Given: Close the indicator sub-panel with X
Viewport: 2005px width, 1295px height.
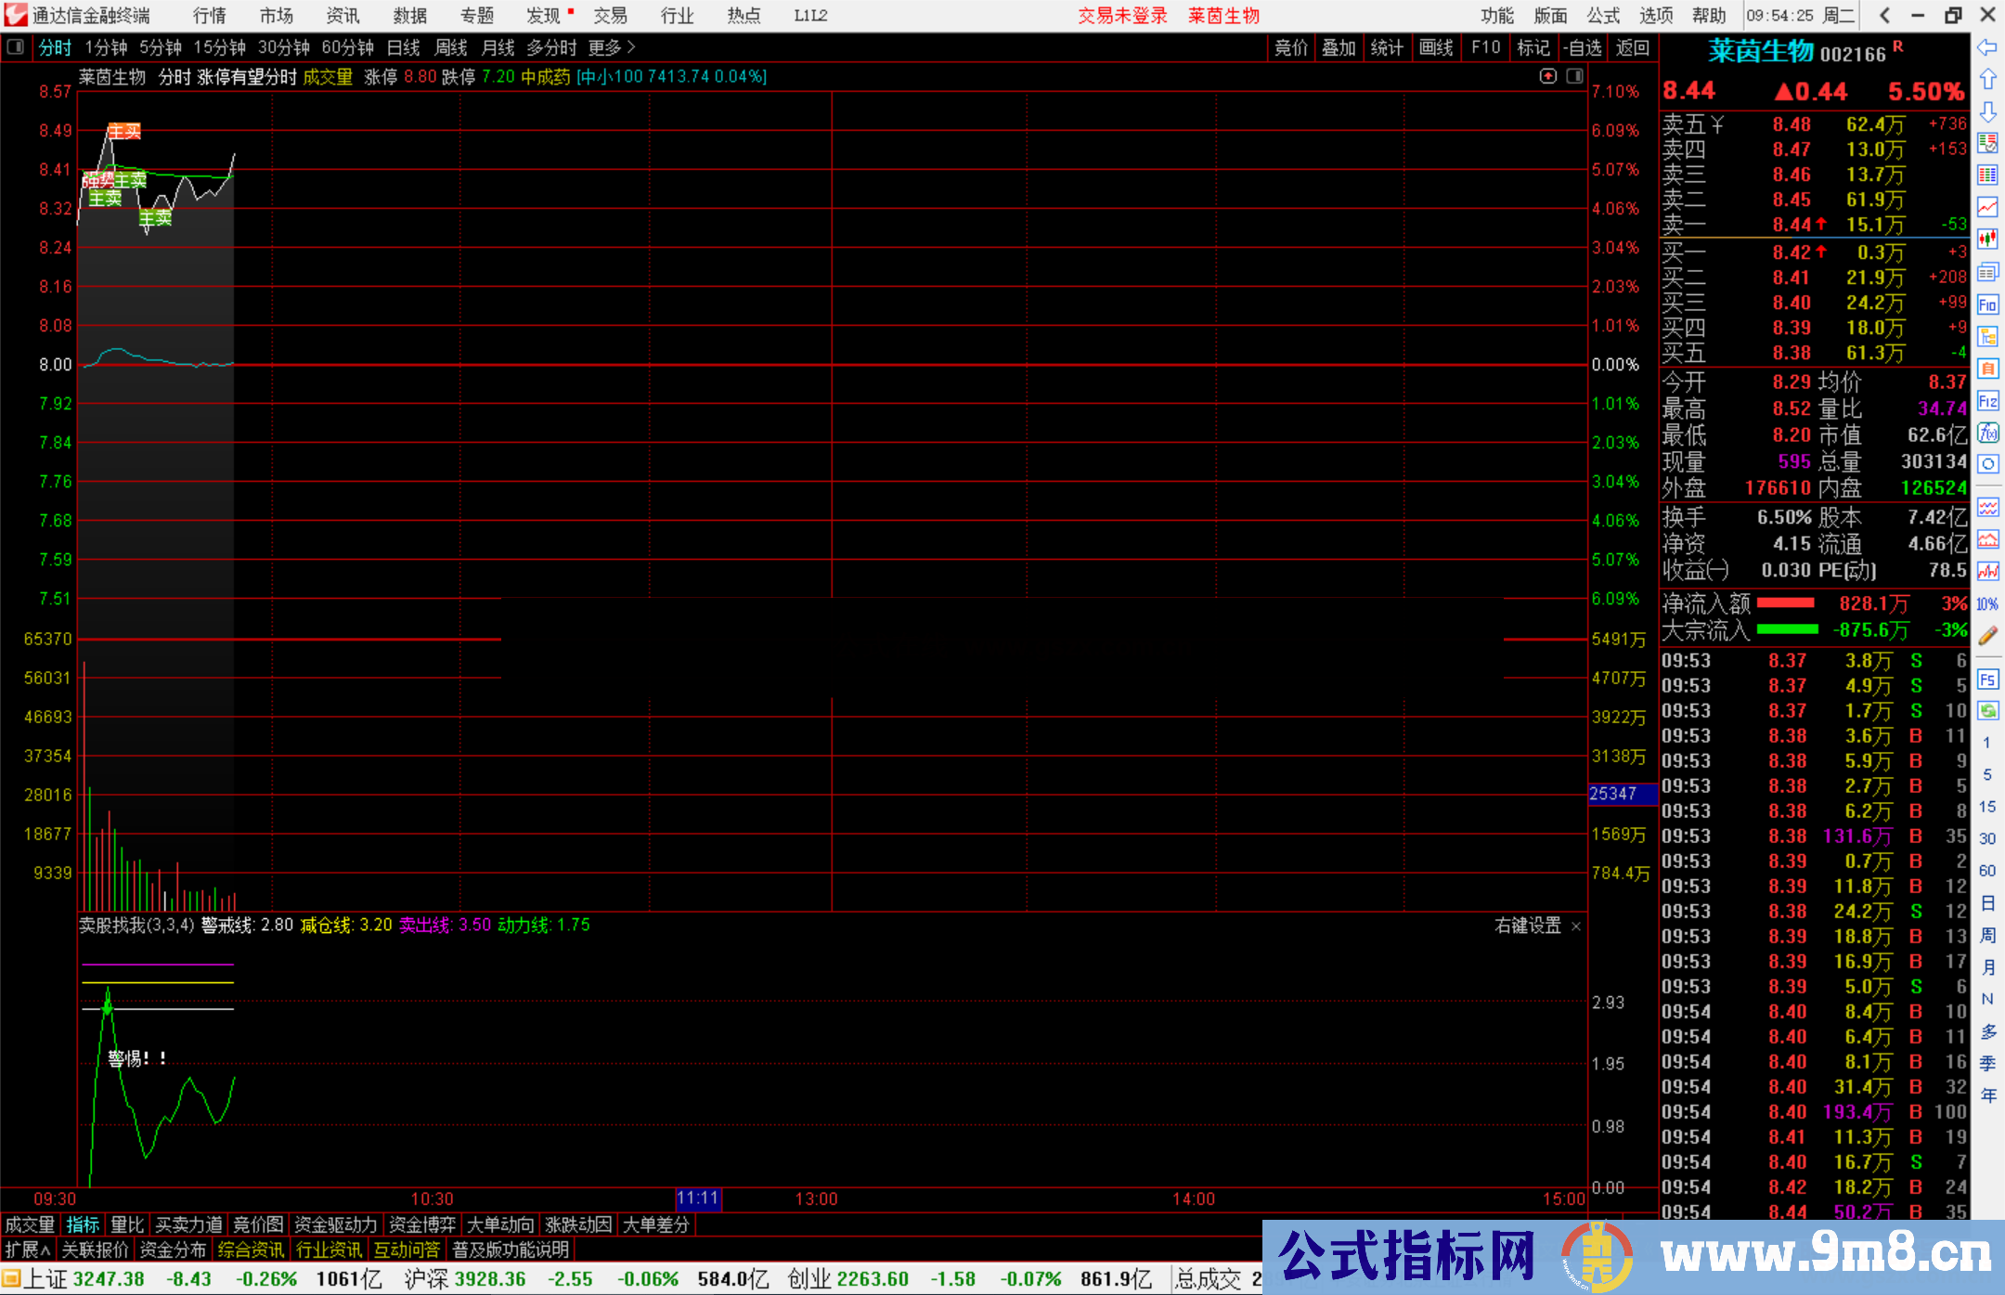Looking at the screenshot, I should 1575,926.
